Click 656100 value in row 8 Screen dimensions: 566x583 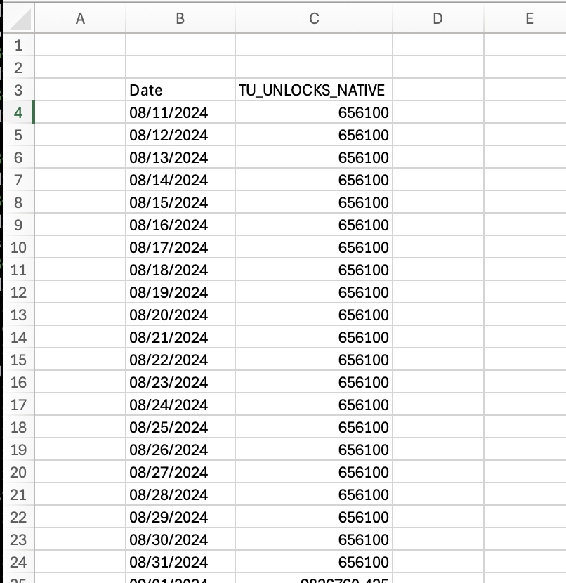point(314,202)
